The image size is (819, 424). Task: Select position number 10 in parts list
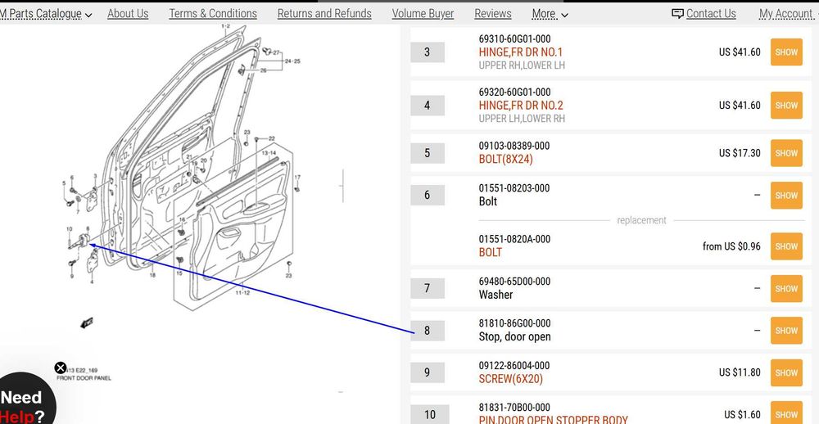[429, 415]
